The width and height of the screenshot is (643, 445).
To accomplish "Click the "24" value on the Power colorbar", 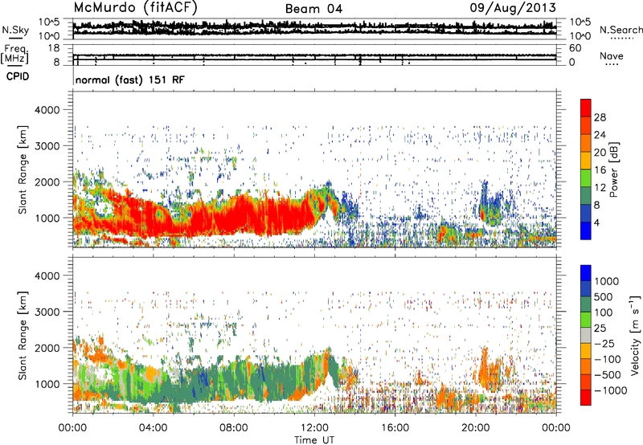I will (x=600, y=135).
